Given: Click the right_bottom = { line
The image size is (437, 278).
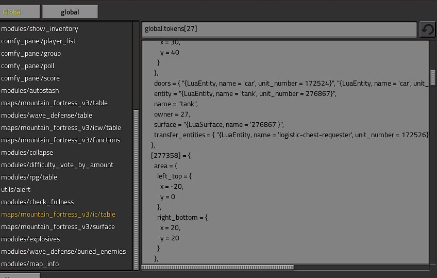Looking at the screenshot, I should 182,218.
